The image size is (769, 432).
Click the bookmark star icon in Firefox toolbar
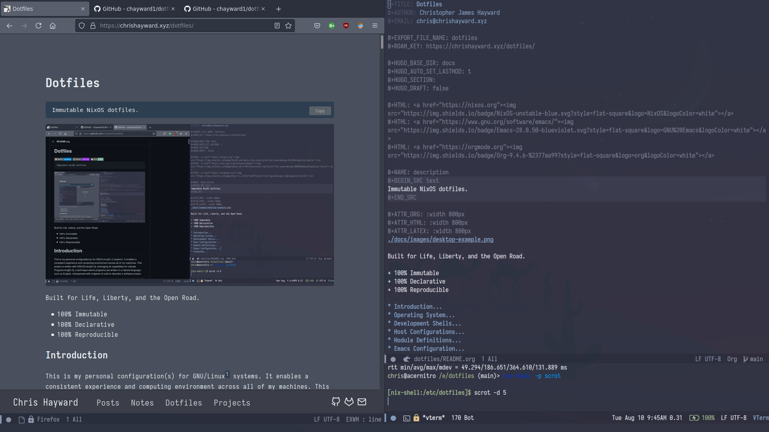[x=288, y=25]
